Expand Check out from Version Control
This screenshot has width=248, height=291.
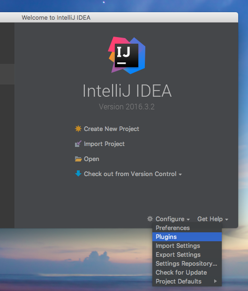(x=133, y=174)
